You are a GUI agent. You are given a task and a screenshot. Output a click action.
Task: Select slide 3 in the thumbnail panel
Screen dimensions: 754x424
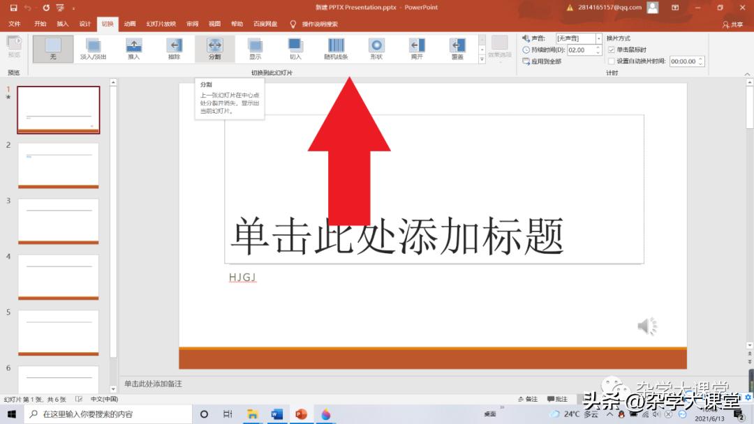point(58,220)
